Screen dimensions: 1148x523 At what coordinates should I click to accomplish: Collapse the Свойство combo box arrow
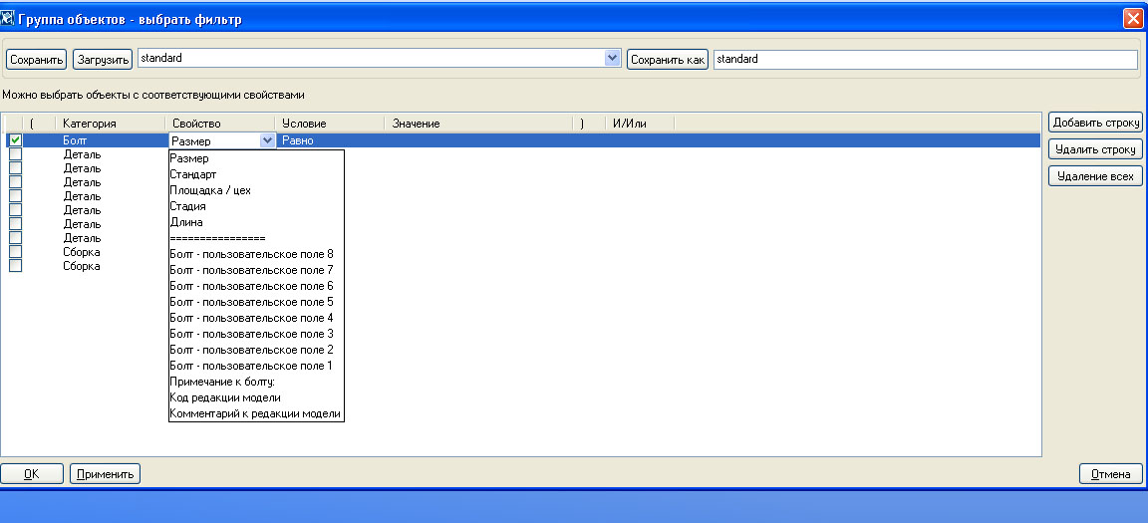click(x=267, y=141)
